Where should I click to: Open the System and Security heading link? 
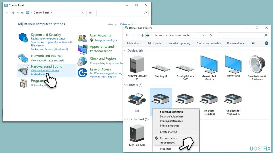point(46,35)
